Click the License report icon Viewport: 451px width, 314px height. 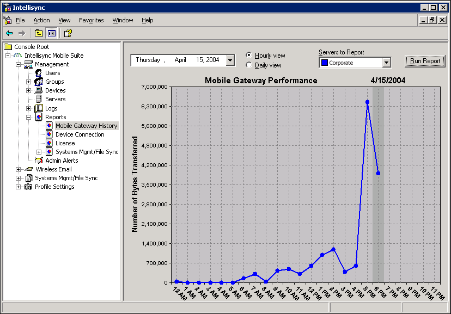[x=49, y=143]
